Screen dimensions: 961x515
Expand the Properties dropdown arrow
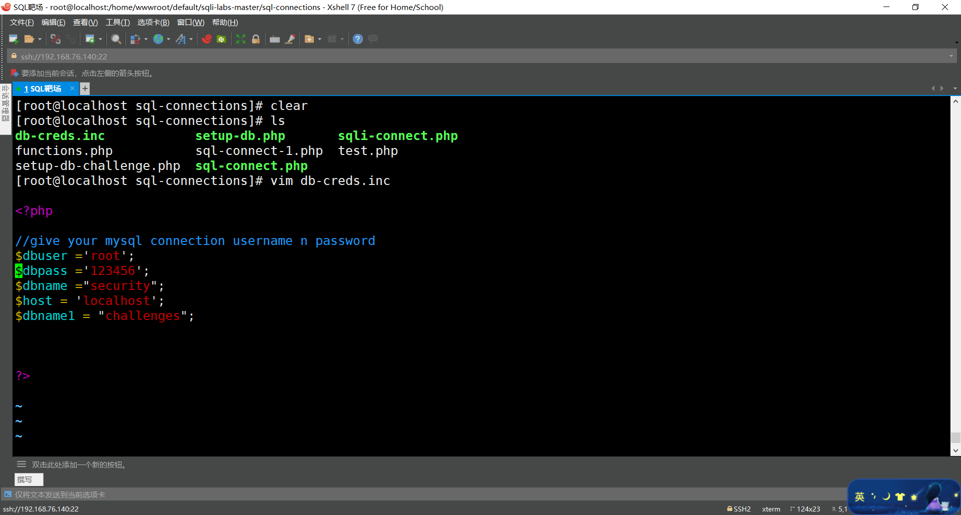(101, 39)
